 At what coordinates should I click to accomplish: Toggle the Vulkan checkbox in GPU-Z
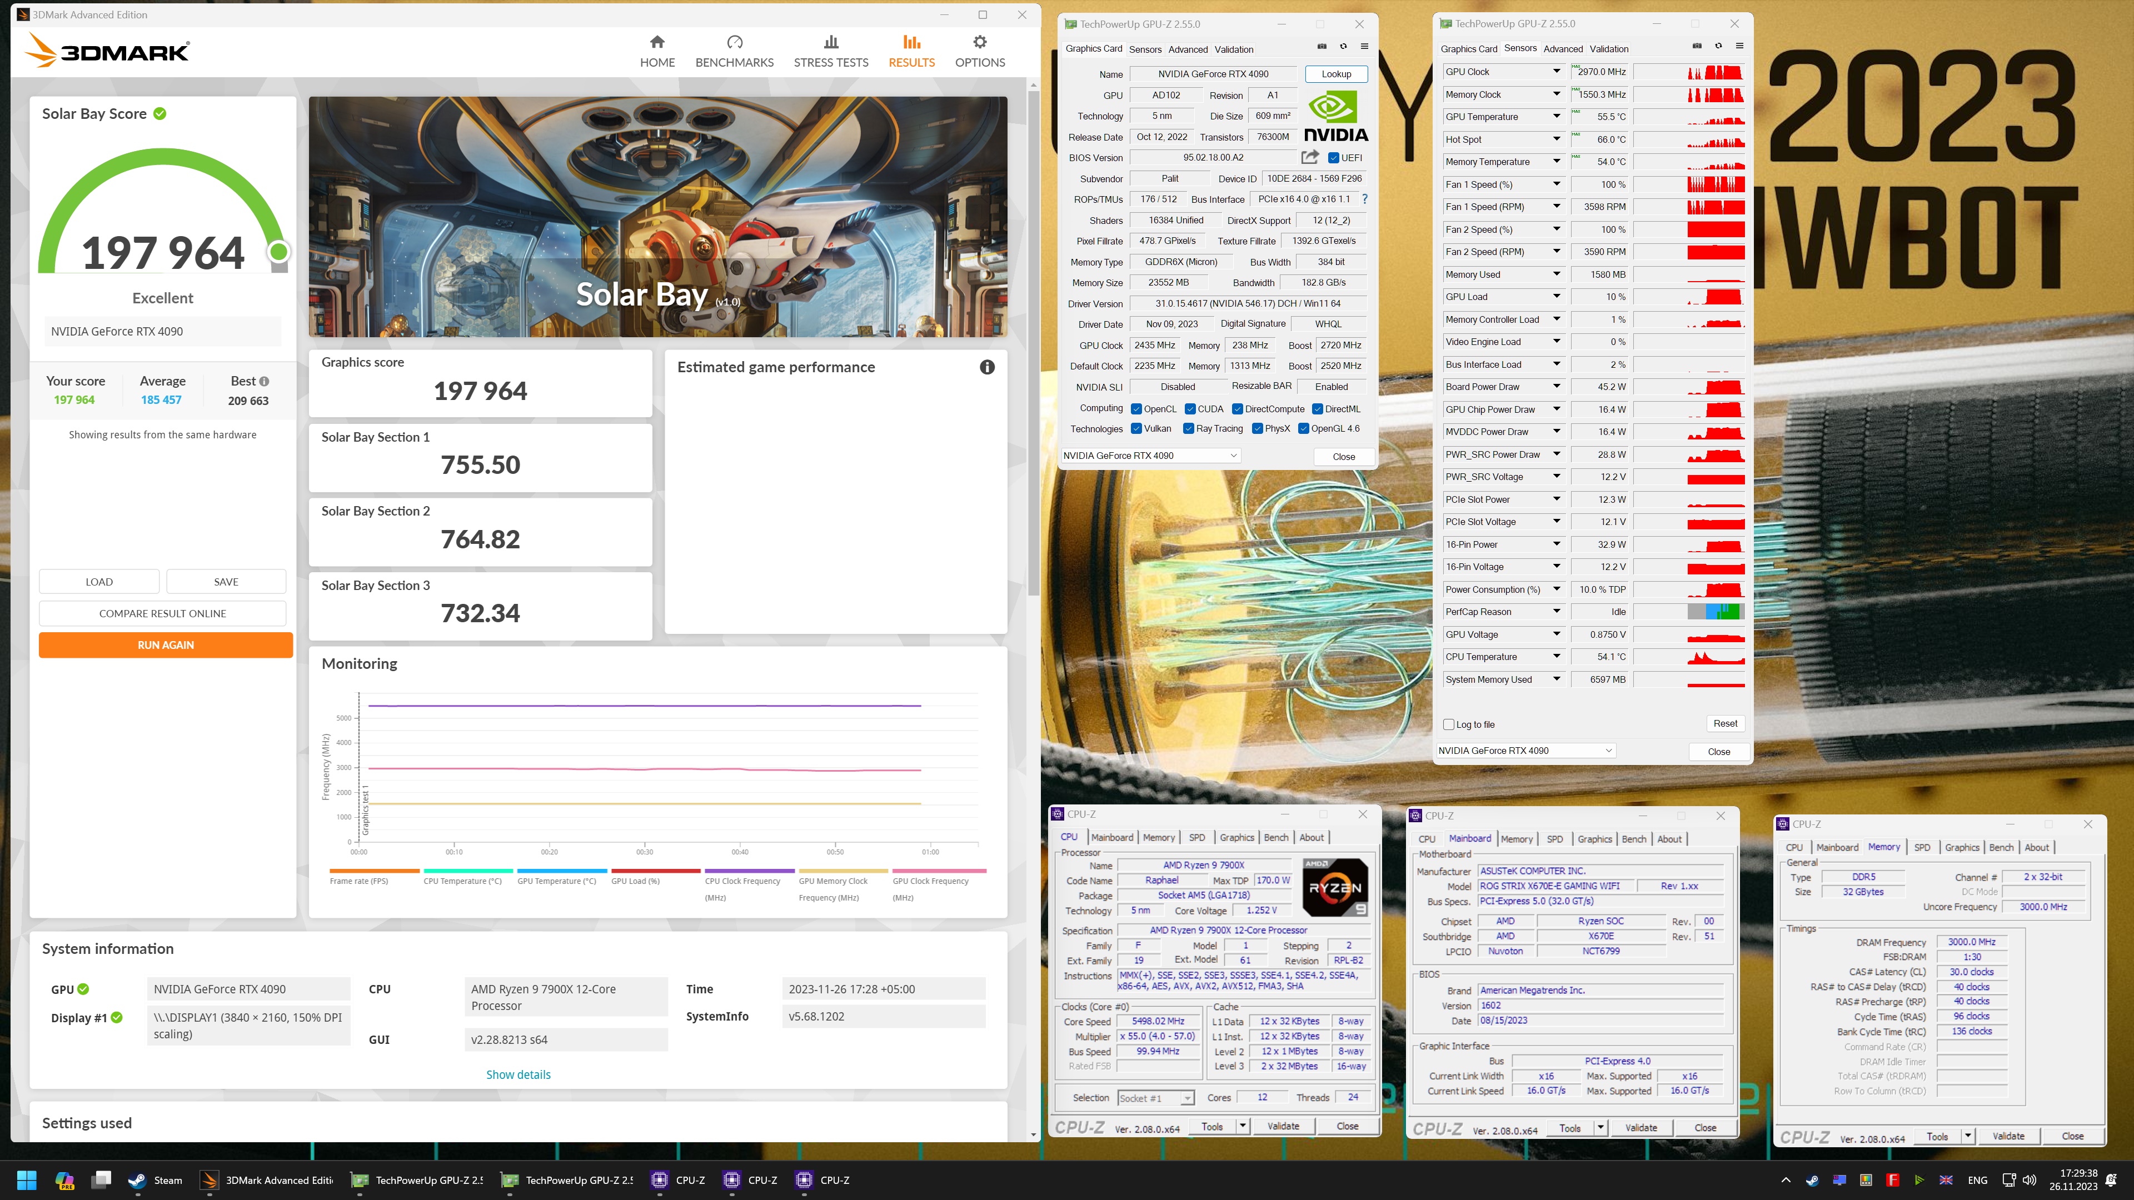tap(1136, 428)
